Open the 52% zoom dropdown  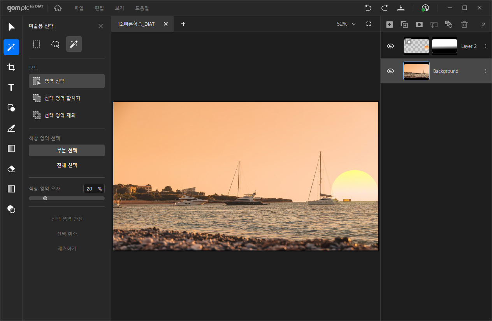pyautogui.click(x=346, y=24)
